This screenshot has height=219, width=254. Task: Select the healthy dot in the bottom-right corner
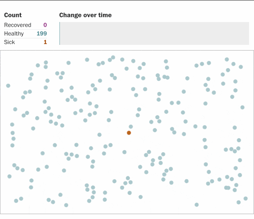(x=246, y=198)
